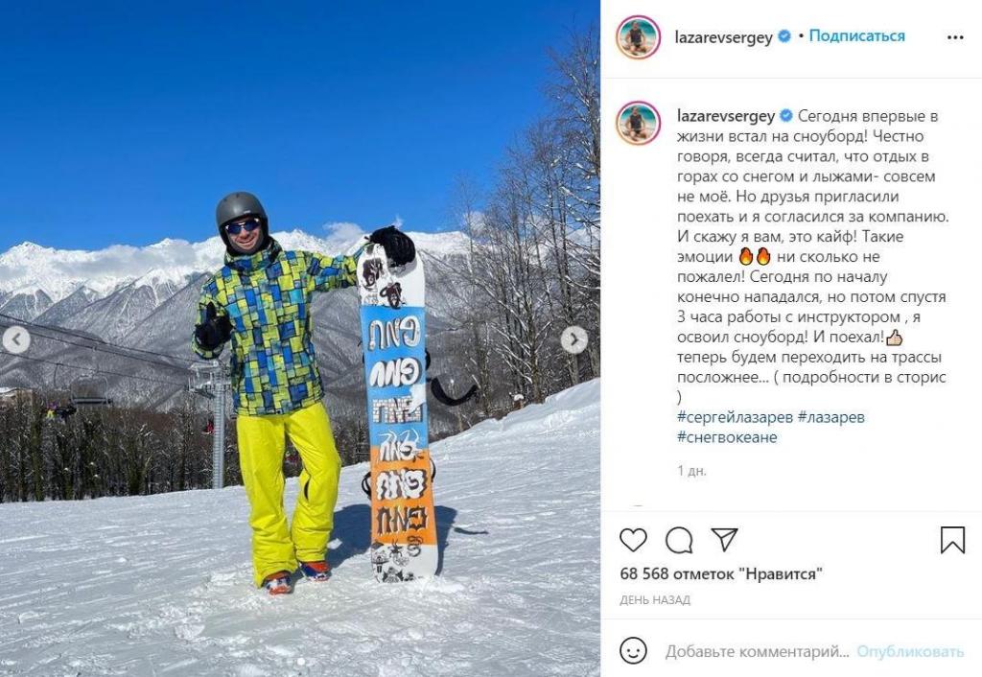The image size is (982, 677).
Task: Open hashtag #снегвокеане
Action: (727, 437)
